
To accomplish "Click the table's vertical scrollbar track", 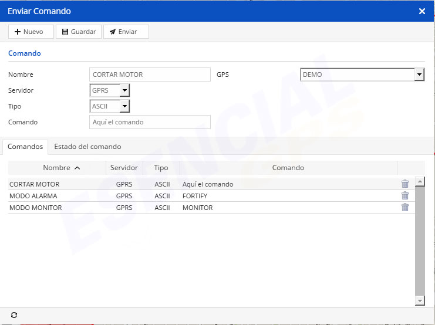I will tap(420, 241).
